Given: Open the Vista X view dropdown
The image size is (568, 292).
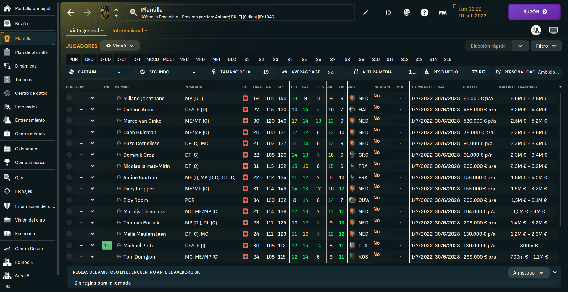Looking at the screenshot, I should pos(120,46).
